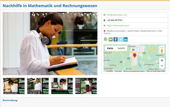This screenshot has width=170, height=107.
Task: Click the phone number +43 660 4877501
Action: [x=114, y=20]
